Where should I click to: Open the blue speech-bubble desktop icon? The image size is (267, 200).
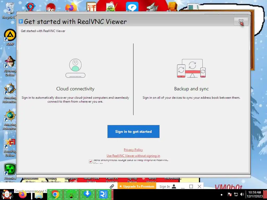click(x=132, y=7)
